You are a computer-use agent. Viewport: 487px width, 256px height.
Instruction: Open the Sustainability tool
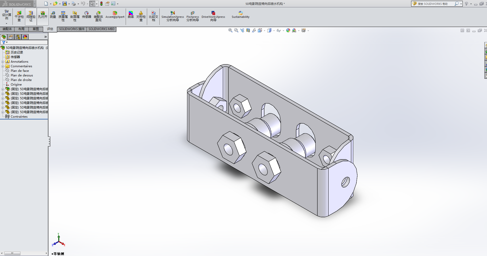pyautogui.click(x=240, y=15)
